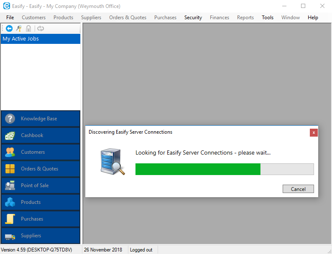The height and width of the screenshot is (254, 332).
Task: Click the padlock lock toolbar icon
Action: (28, 28)
